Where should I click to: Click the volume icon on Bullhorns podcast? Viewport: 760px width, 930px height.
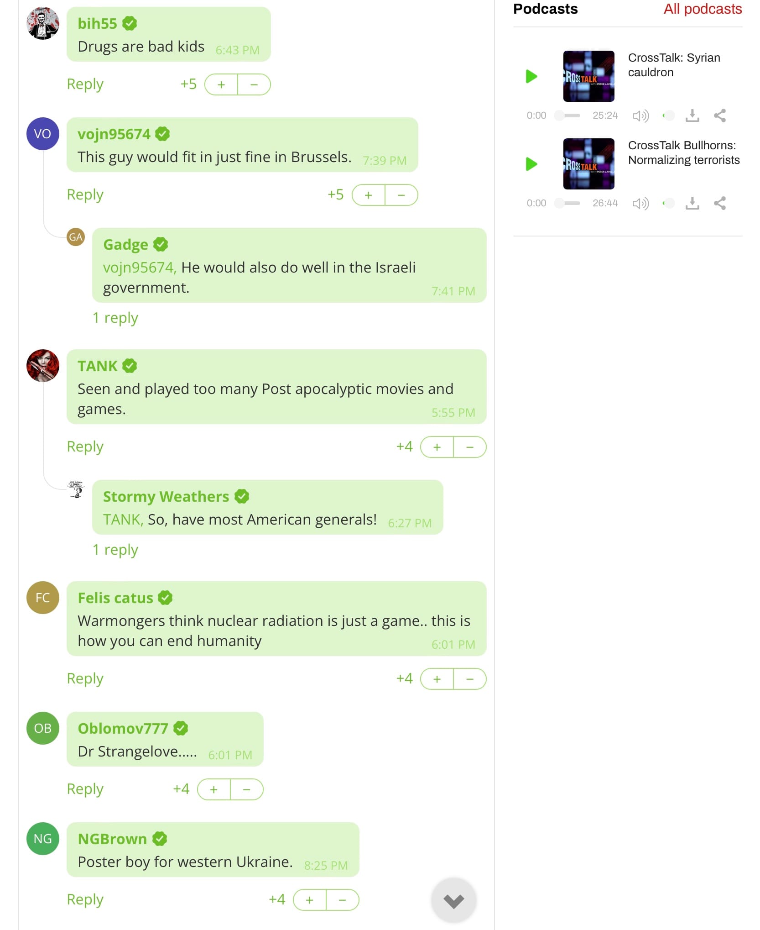[x=640, y=203]
